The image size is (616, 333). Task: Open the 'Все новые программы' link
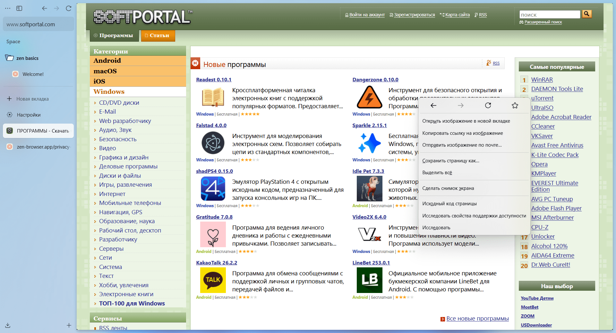(477, 319)
